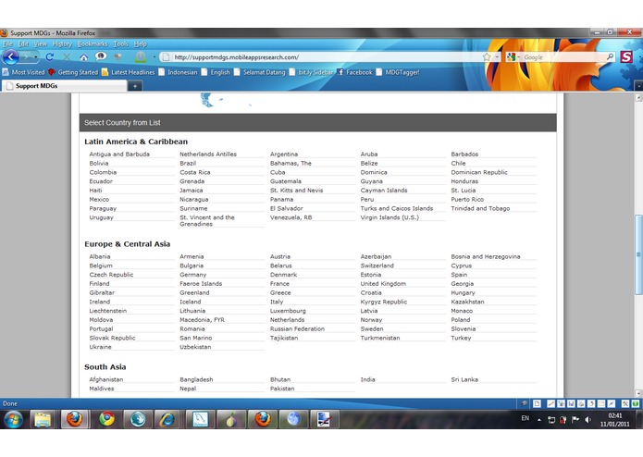Click the scrollbar down arrow
The height and width of the screenshot is (457, 643).
point(638,393)
